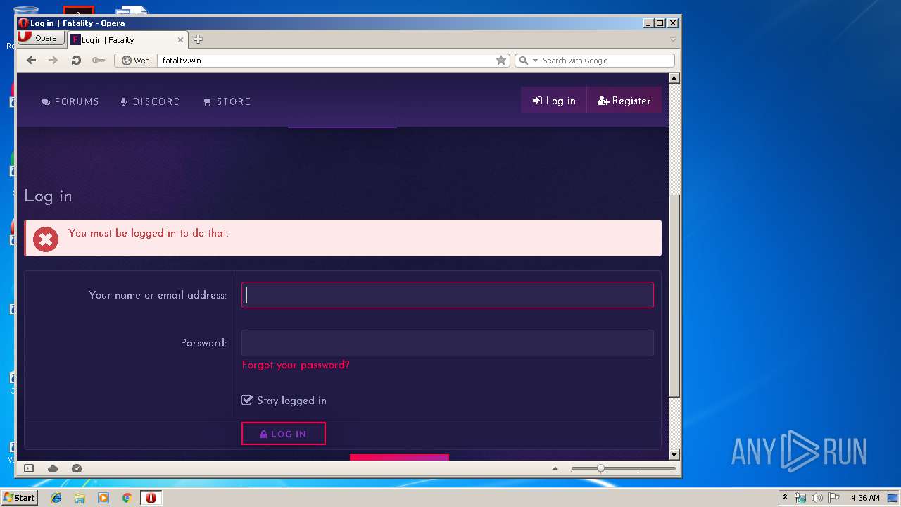Minimize the Opera window
The height and width of the screenshot is (507, 901).
tap(648, 23)
